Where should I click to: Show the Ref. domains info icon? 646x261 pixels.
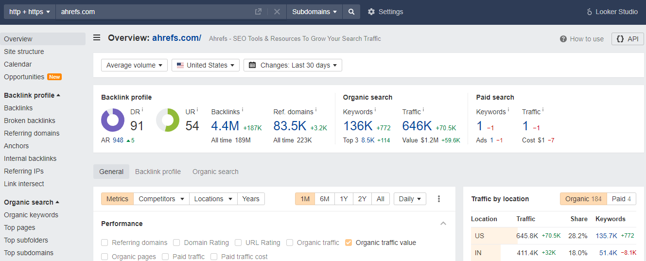click(x=316, y=110)
